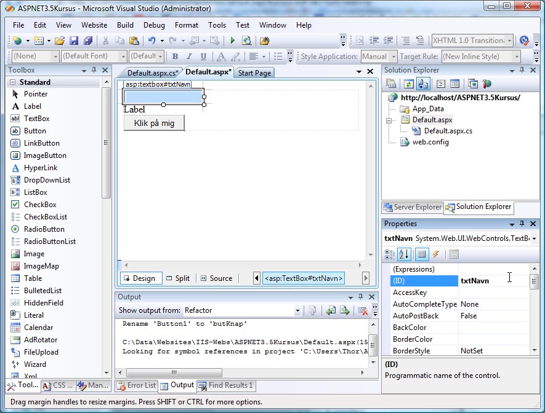
Task: Start debugging with green play icon
Action: coord(233,41)
